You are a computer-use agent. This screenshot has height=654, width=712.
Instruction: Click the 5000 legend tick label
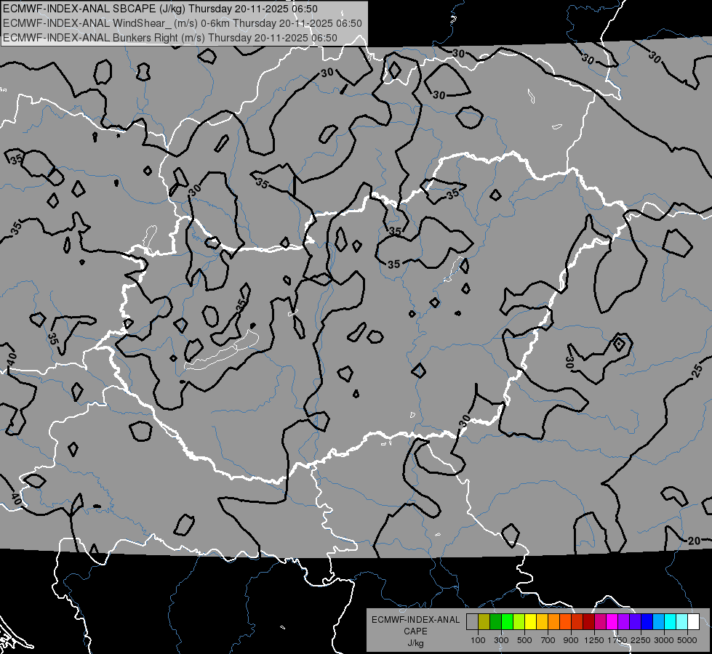tap(687, 640)
